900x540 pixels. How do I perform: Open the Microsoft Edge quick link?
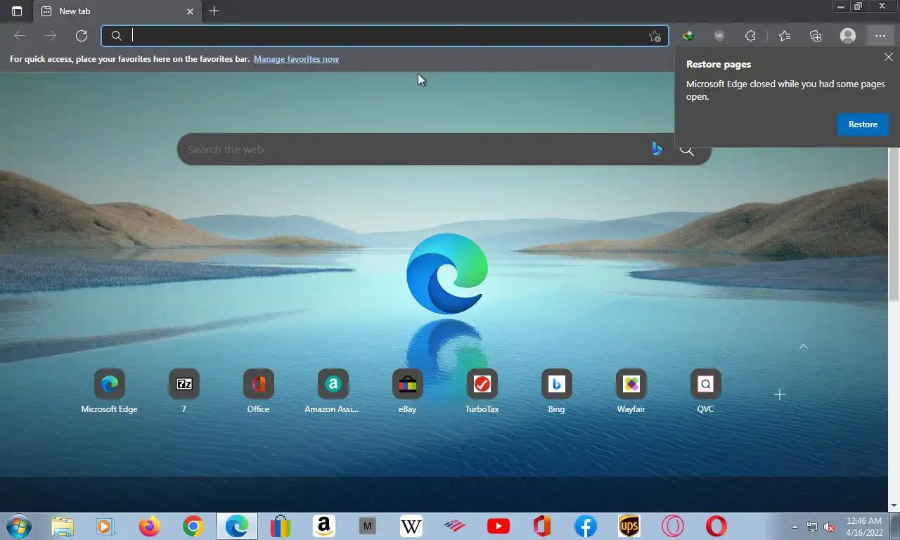pyautogui.click(x=110, y=392)
